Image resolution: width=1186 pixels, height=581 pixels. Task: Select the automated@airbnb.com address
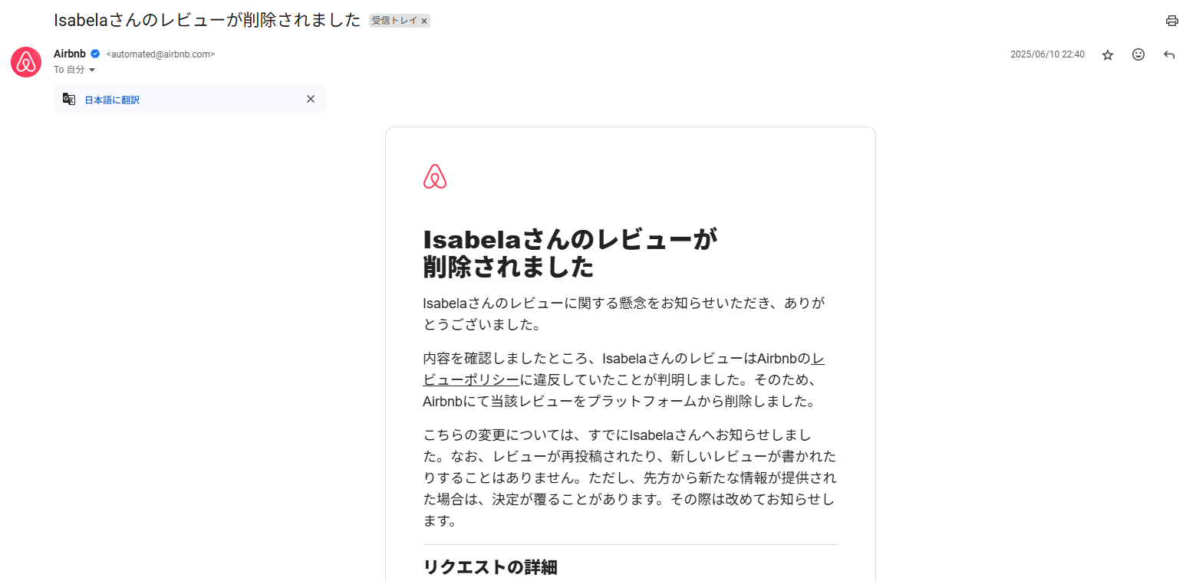click(x=160, y=54)
